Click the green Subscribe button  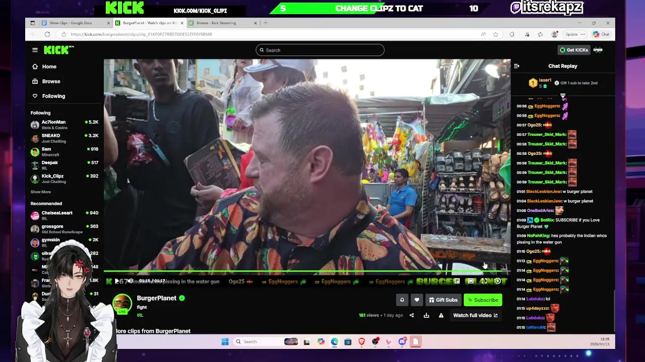[483, 300]
